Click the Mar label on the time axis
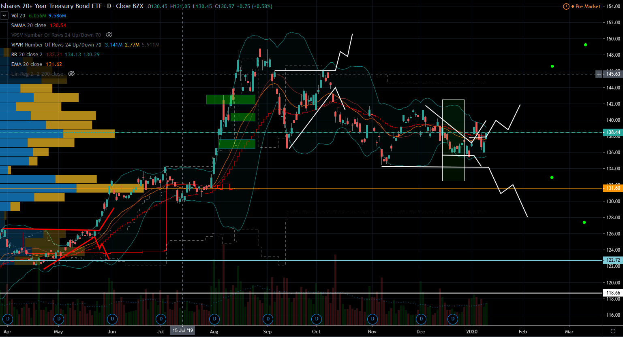The height and width of the screenshot is (337, 623). 569,332
